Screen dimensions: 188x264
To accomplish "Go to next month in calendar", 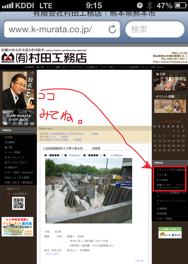I will click(179, 121).
